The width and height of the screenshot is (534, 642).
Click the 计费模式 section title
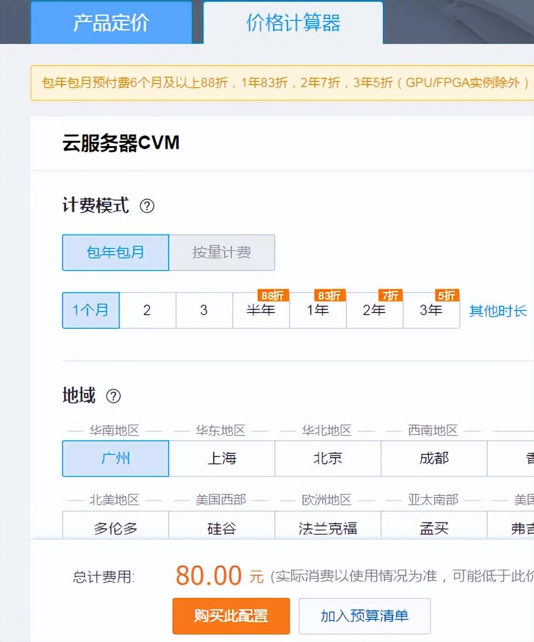pyautogui.click(x=96, y=205)
